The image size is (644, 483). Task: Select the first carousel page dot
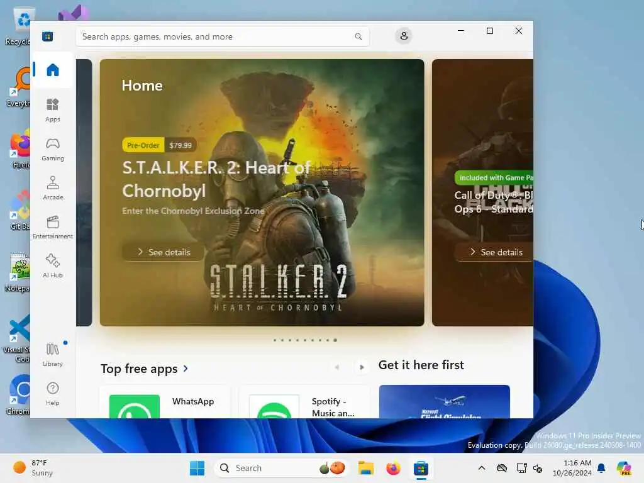(x=275, y=340)
